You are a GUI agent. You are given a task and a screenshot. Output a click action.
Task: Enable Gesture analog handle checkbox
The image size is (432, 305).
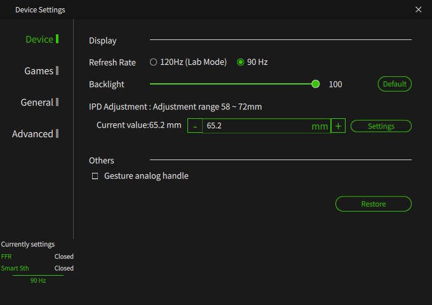tap(95, 176)
